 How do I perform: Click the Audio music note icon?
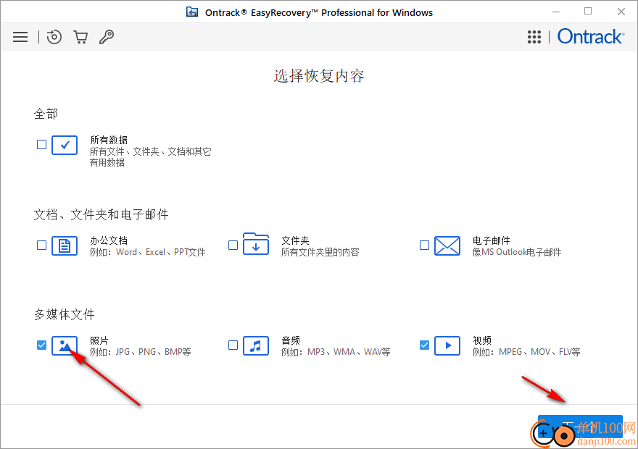pyautogui.click(x=256, y=345)
